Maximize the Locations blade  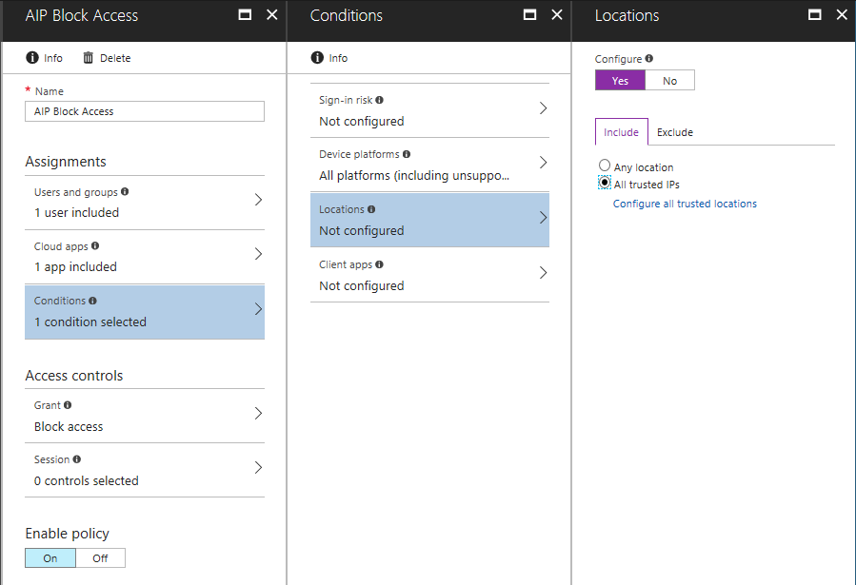point(814,14)
